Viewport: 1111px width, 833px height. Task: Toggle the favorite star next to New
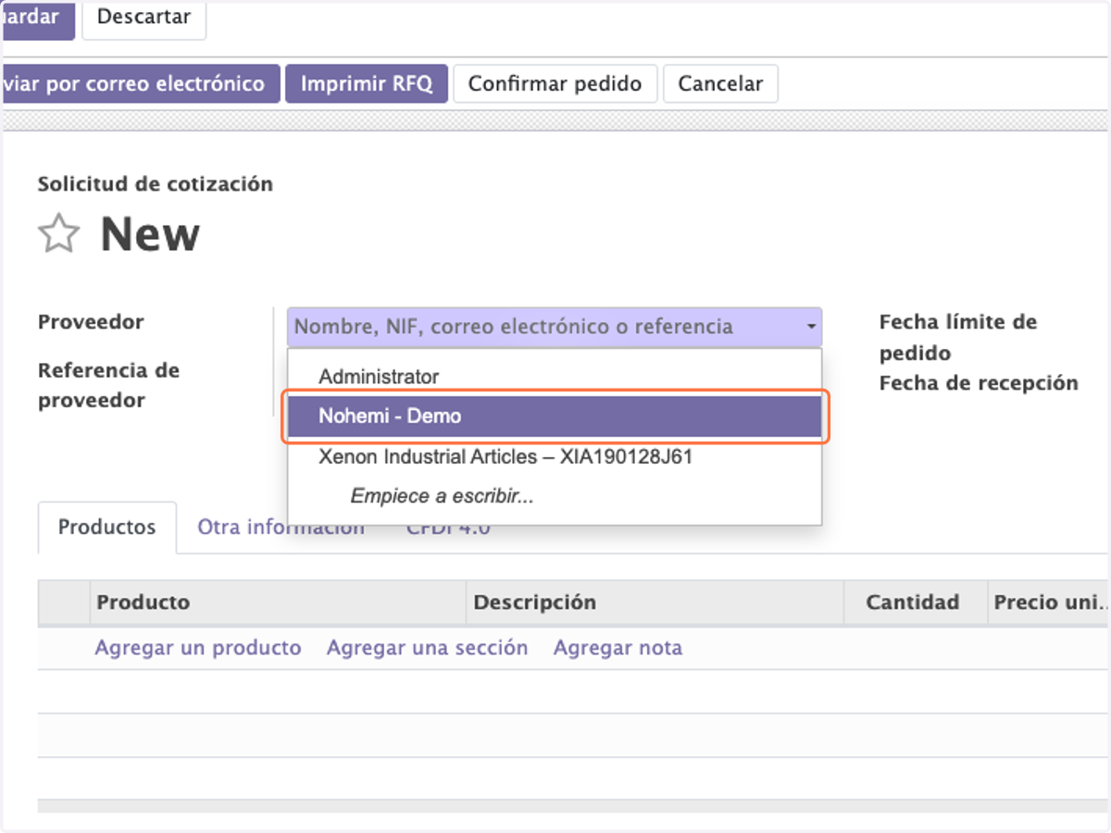pyautogui.click(x=58, y=234)
